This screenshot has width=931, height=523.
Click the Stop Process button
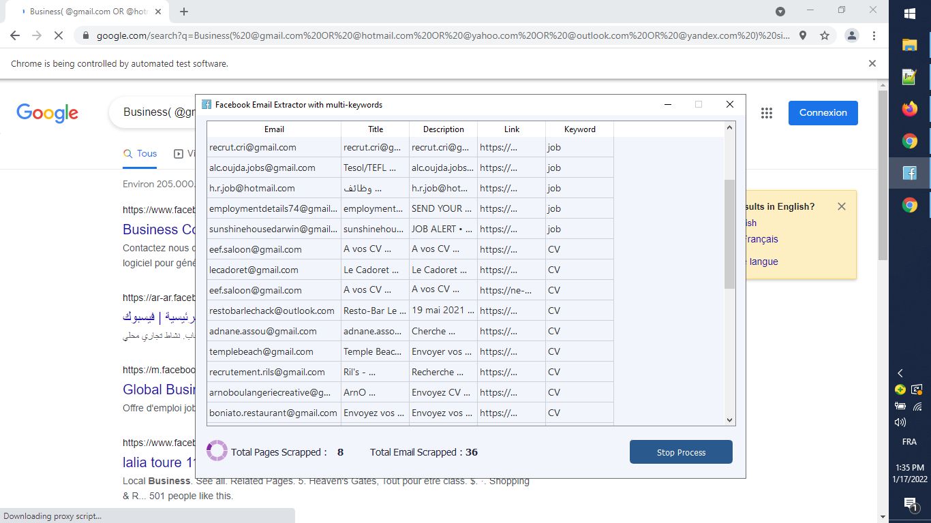pyautogui.click(x=681, y=452)
